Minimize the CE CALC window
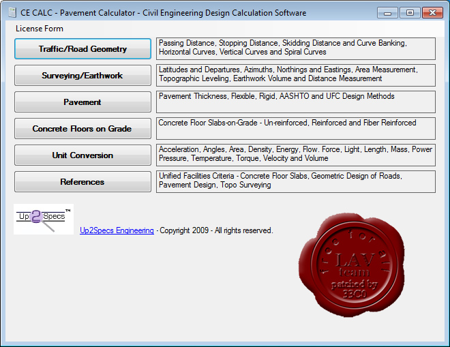The image size is (450, 347). pos(387,13)
